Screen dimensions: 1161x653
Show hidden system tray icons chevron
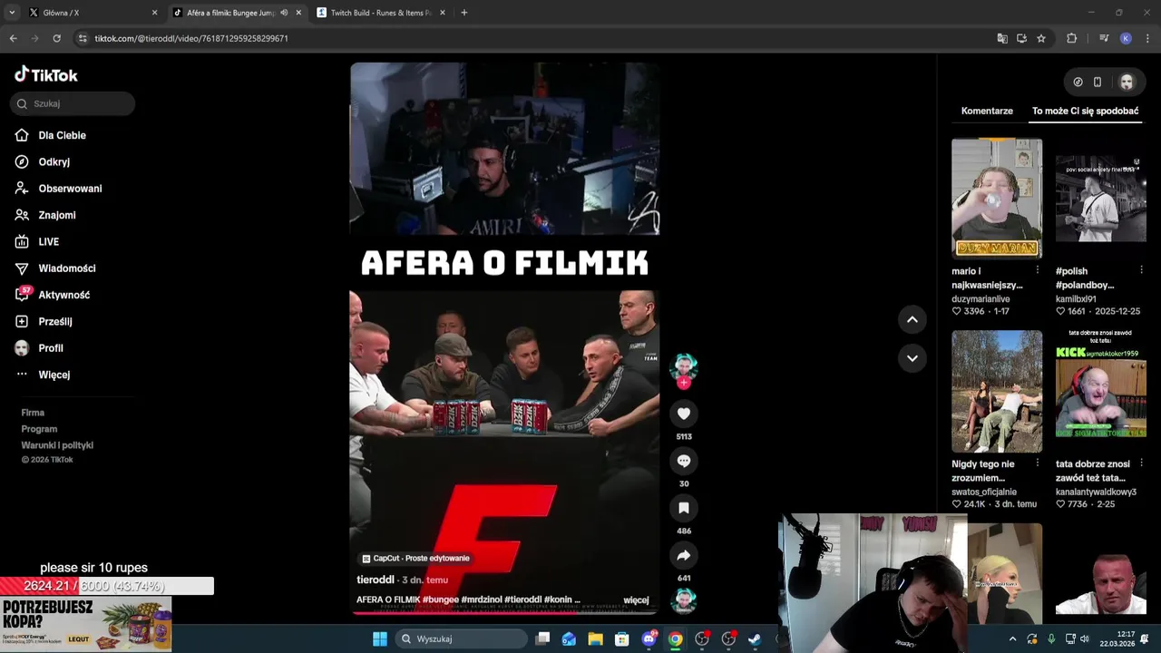click(1012, 638)
